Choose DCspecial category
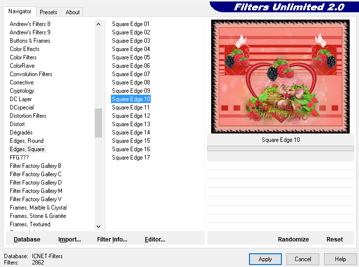The width and height of the screenshot is (359, 267). pos(22,107)
